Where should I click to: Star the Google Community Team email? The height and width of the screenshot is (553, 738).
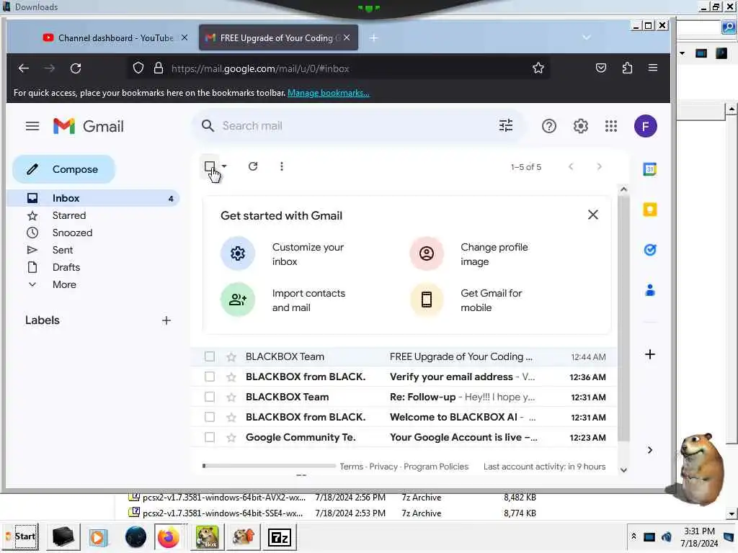point(231,437)
